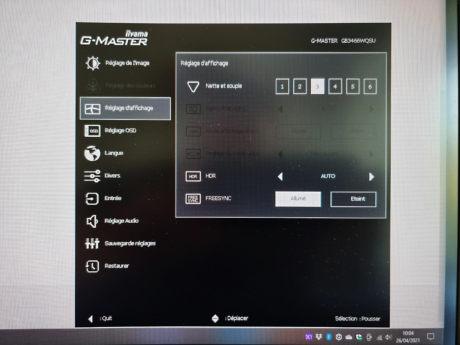Set Nette et souple to level 2
The height and width of the screenshot is (345, 460).
[300, 87]
